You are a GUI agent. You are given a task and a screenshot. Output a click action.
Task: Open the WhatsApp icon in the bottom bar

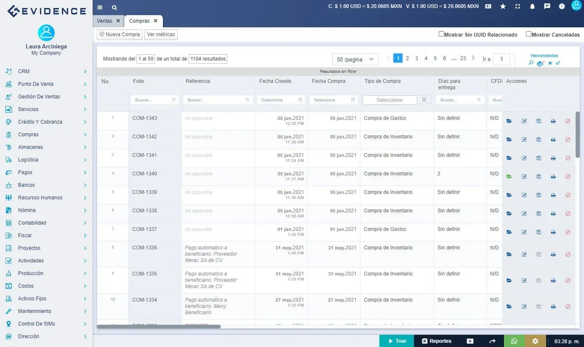(x=514, y=341)
